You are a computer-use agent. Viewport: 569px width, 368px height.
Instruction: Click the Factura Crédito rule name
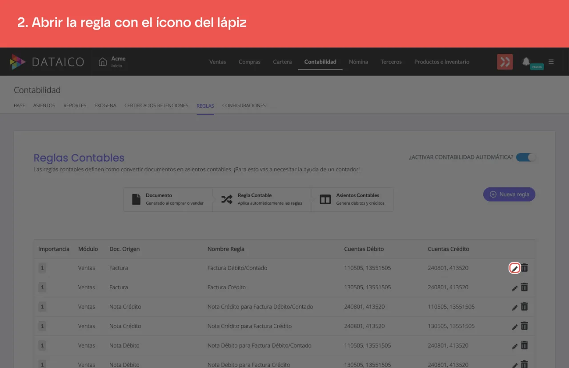pos(227,287)
